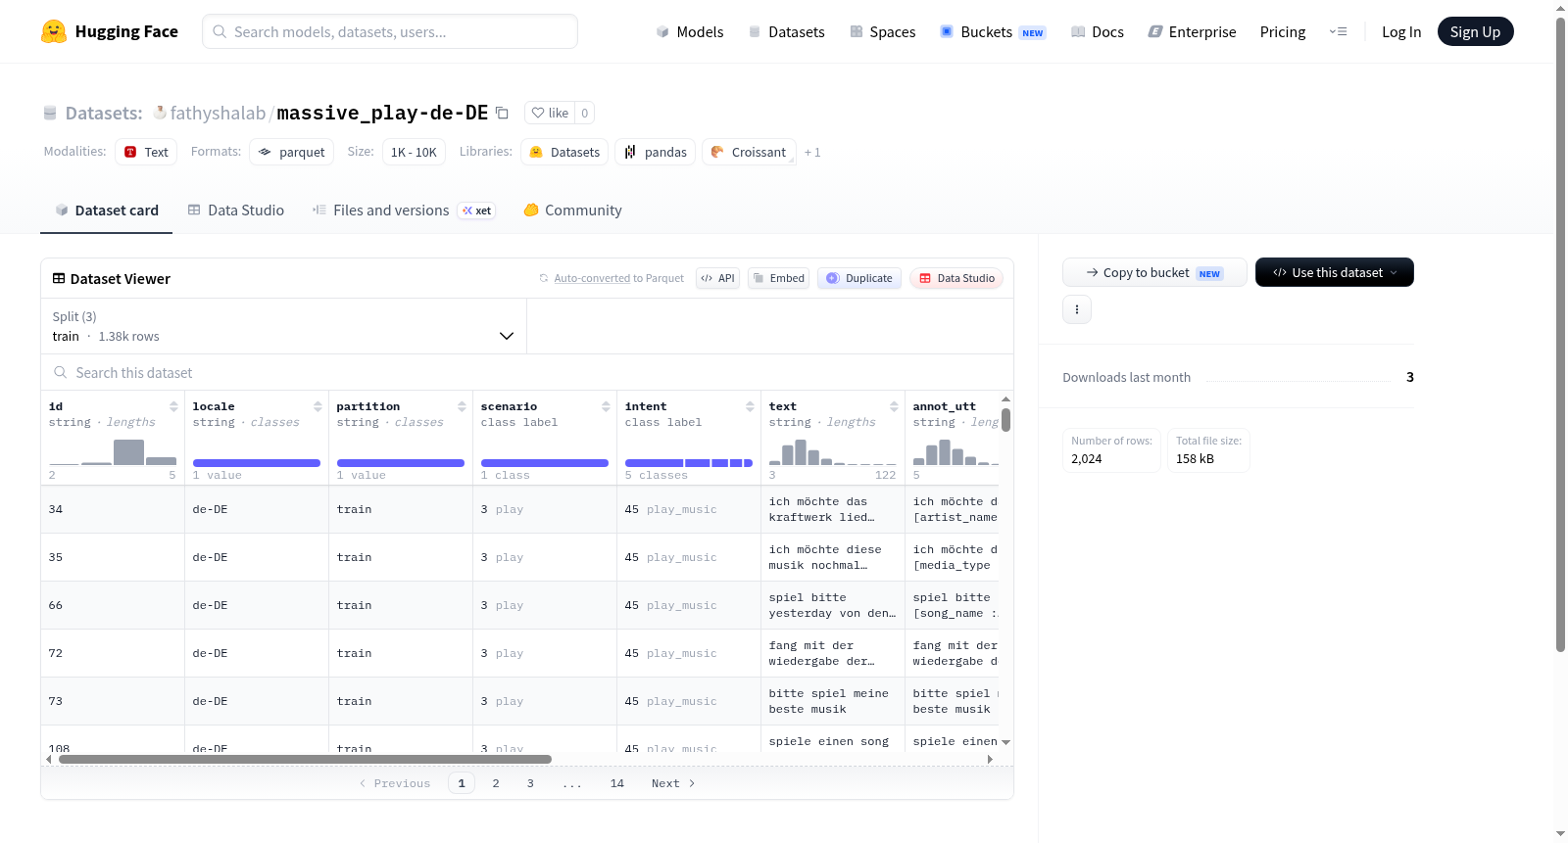This screenshot has height=843, width=1568.
Task: Click the Embed icon button
Action: [x=778, y=278]
